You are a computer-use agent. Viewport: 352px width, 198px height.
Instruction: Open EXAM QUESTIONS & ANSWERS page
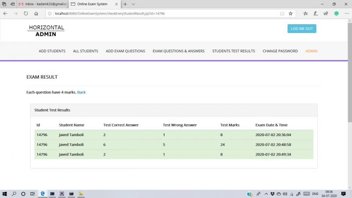coord(179,51)
